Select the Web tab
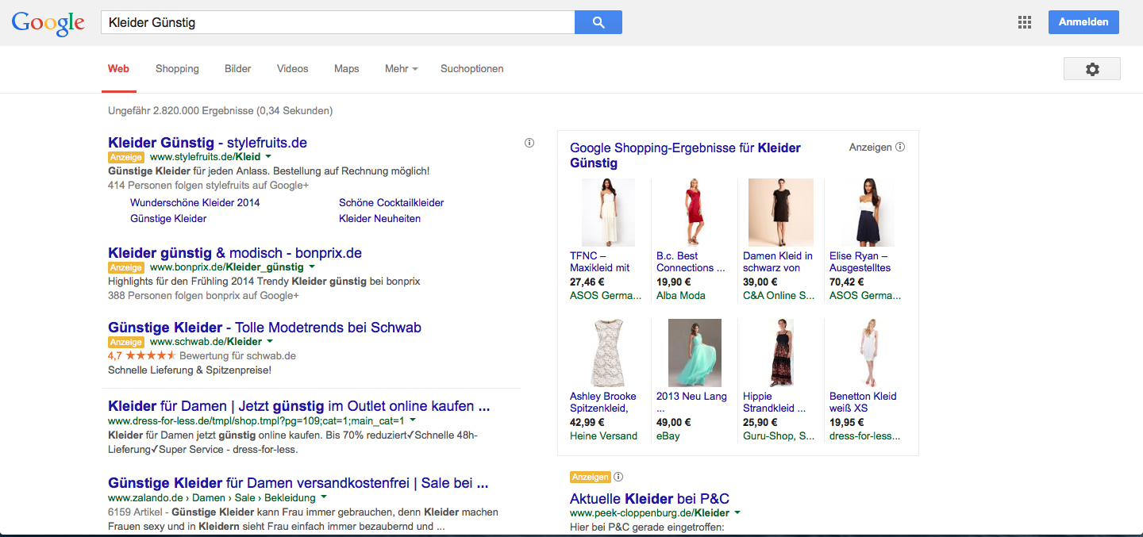 tap(119, 69)
